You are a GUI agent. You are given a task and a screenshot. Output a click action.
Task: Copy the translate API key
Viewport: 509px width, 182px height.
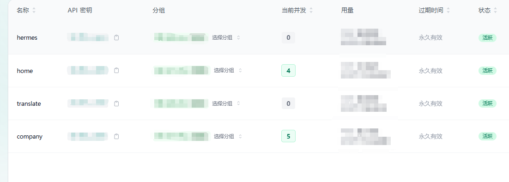coord(116,103)
